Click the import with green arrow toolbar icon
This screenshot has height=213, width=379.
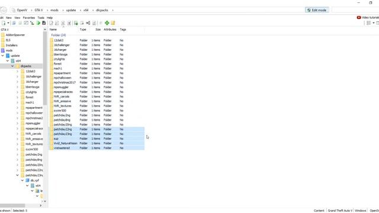[76, 23]
